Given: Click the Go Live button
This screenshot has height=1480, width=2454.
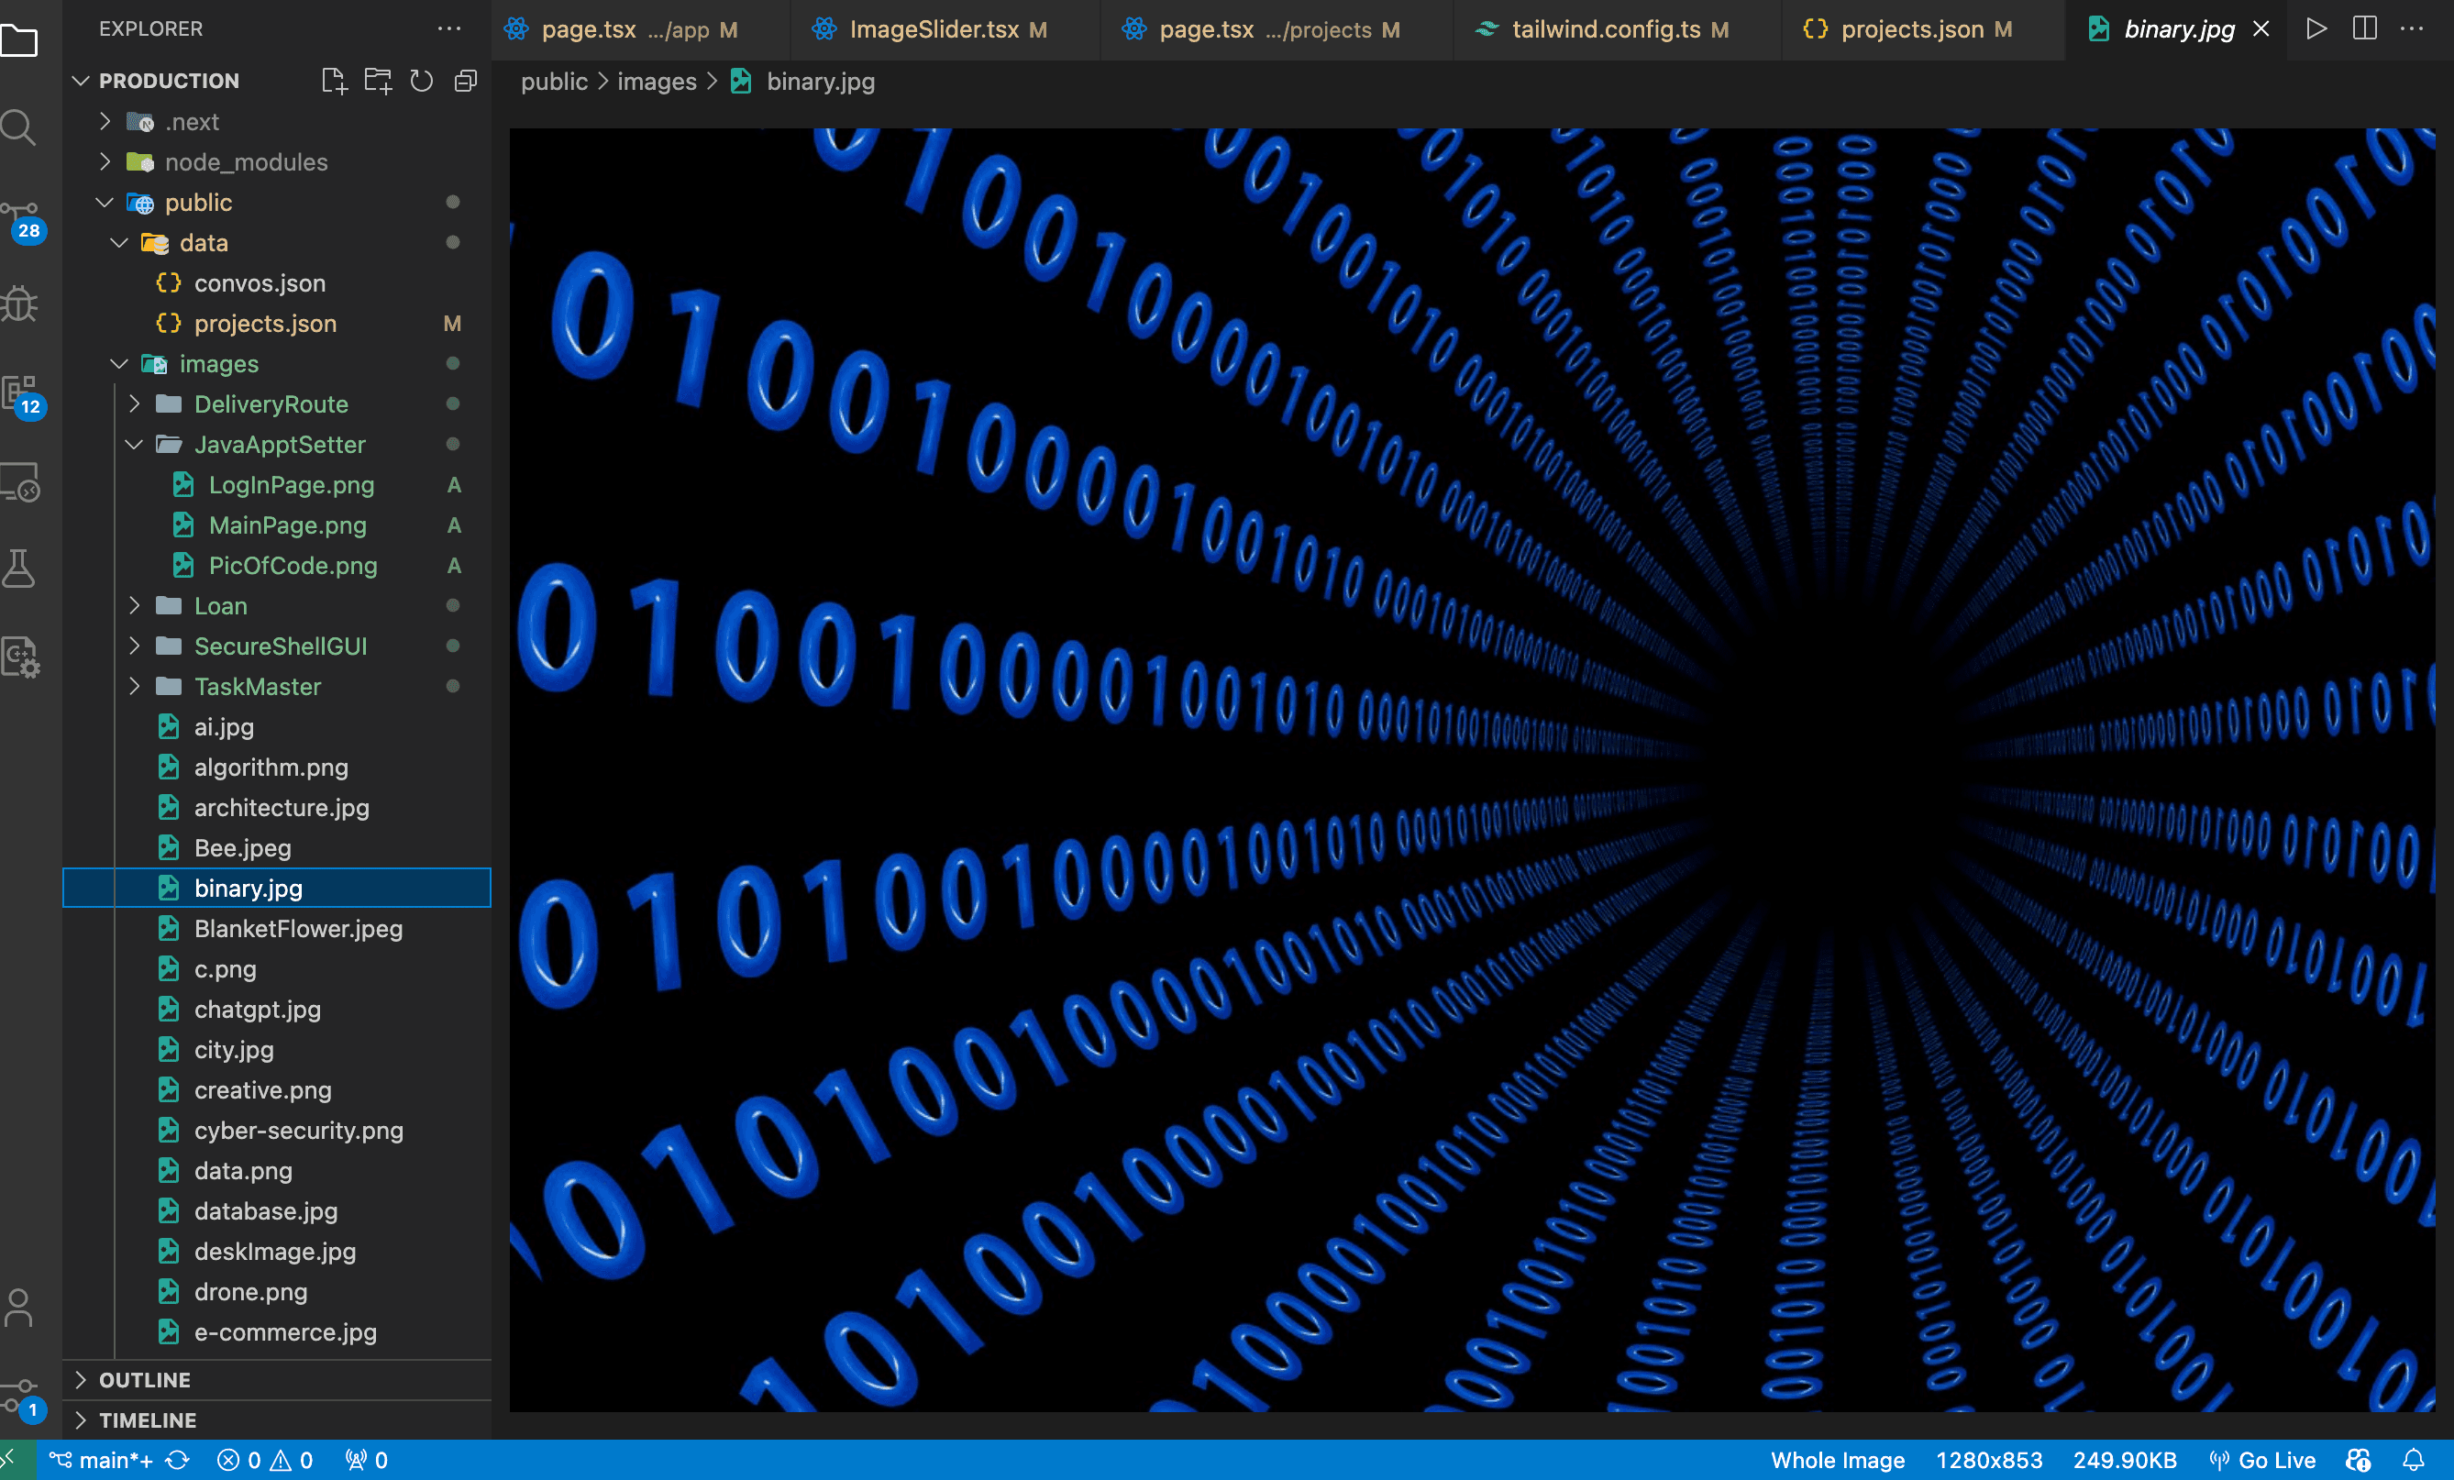Looking at the screenshot, I should click(2261, 1460).
